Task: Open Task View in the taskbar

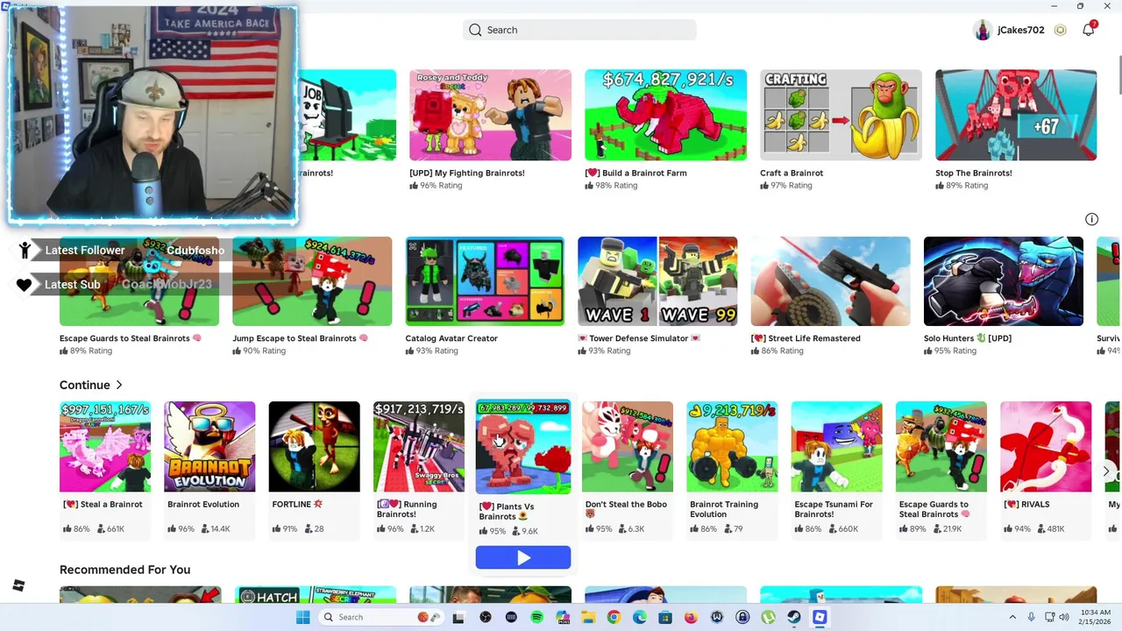Action: coord(458,617)
